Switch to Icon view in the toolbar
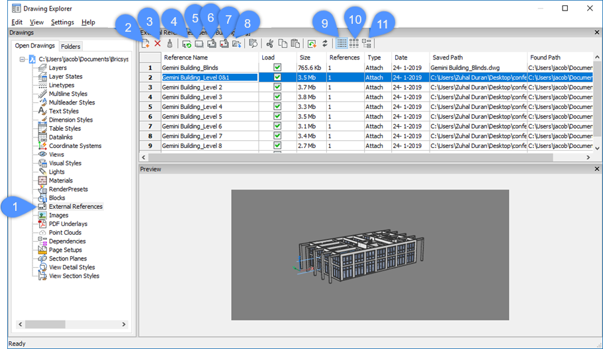Screen dimensions: 603x349 354,44
